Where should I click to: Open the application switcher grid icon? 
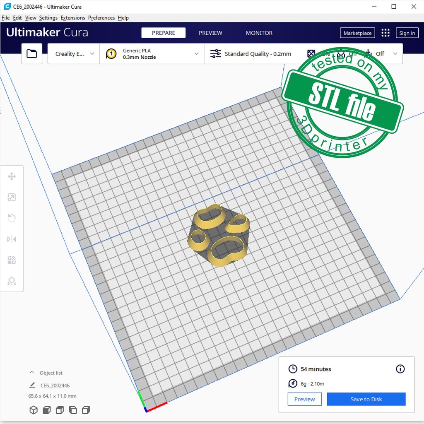coord(385,33)
